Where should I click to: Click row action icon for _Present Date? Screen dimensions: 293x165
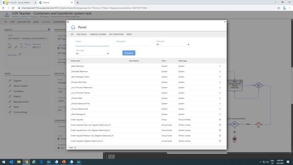[220, 98]
